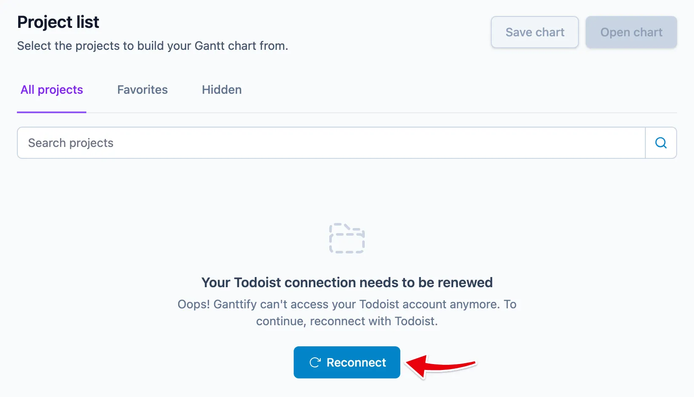This screenshot has width=694, height=397.
Task: Click the Project list heading
Action: click(58, 22)
